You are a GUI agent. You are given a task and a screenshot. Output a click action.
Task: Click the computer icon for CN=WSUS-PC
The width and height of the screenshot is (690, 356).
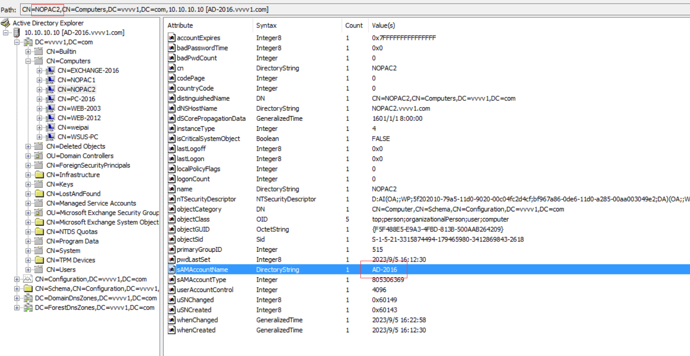point(51,137)
